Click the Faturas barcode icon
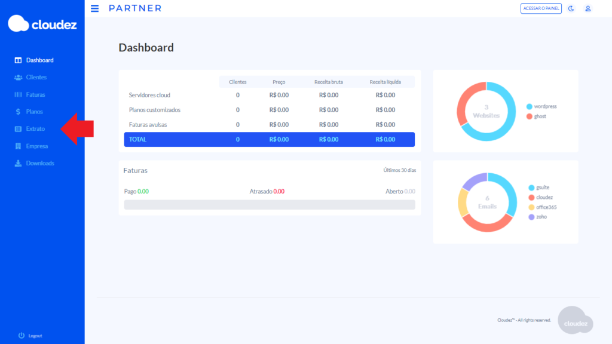612x344 pixels. (18, 95)
